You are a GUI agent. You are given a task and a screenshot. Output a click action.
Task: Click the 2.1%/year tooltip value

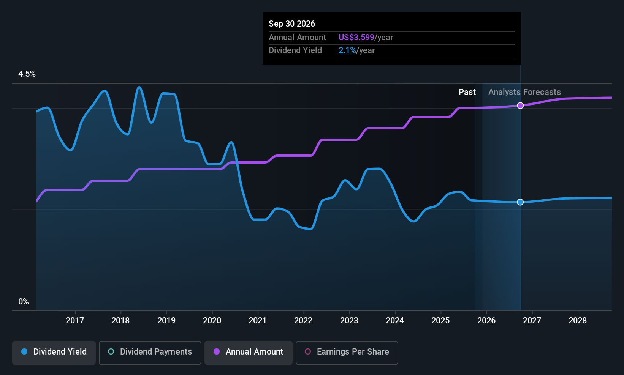point(356,50)
